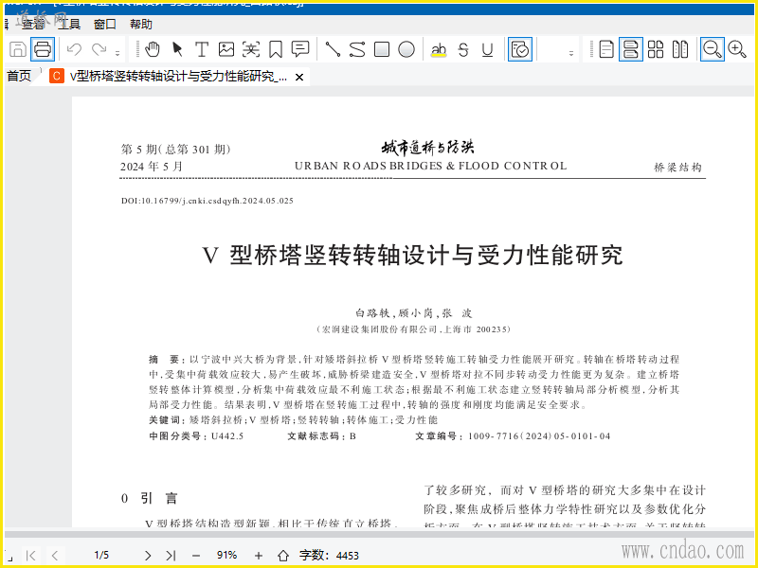758x568 pixels.
Task: Click the horizontal scrollbar below the document
Action: point(379,535)
